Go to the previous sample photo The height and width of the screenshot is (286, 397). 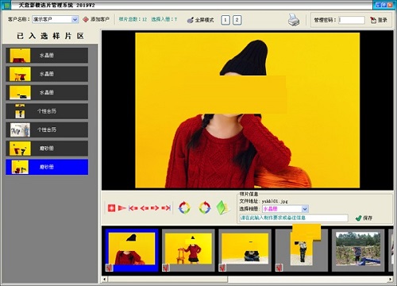[145, 208]
